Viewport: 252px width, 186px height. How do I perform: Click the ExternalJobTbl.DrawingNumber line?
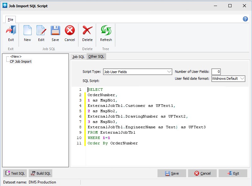(138, 116)
